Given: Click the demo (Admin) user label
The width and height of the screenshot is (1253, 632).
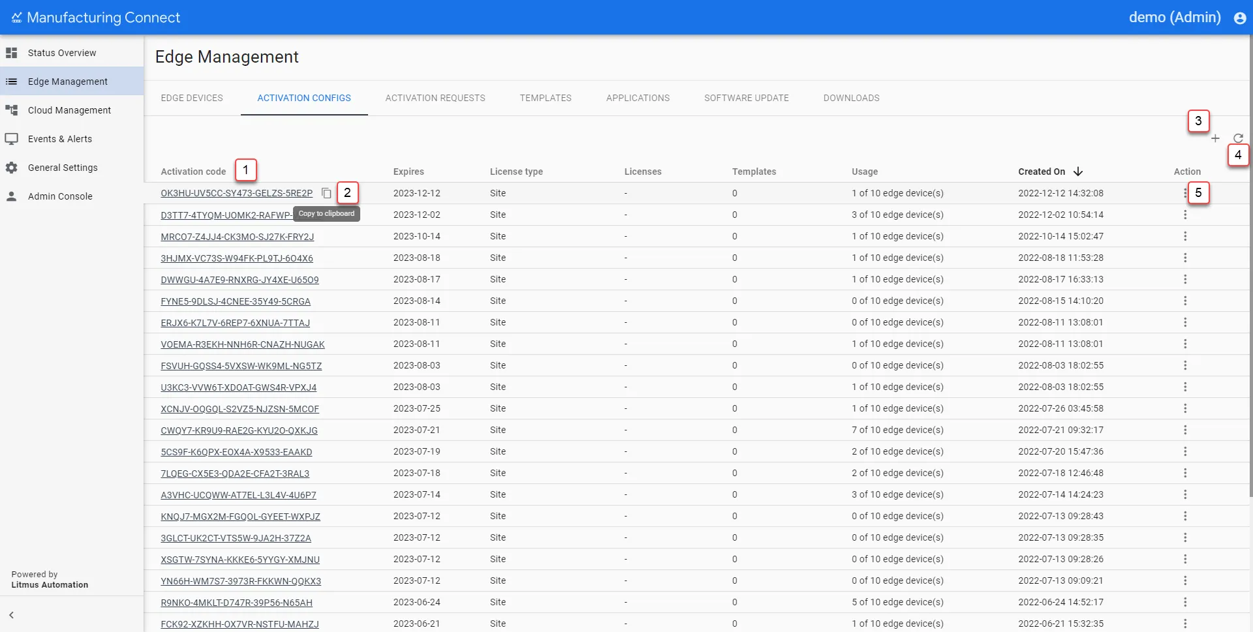Looking at the screenshot, I should [x=1175, y=18].
